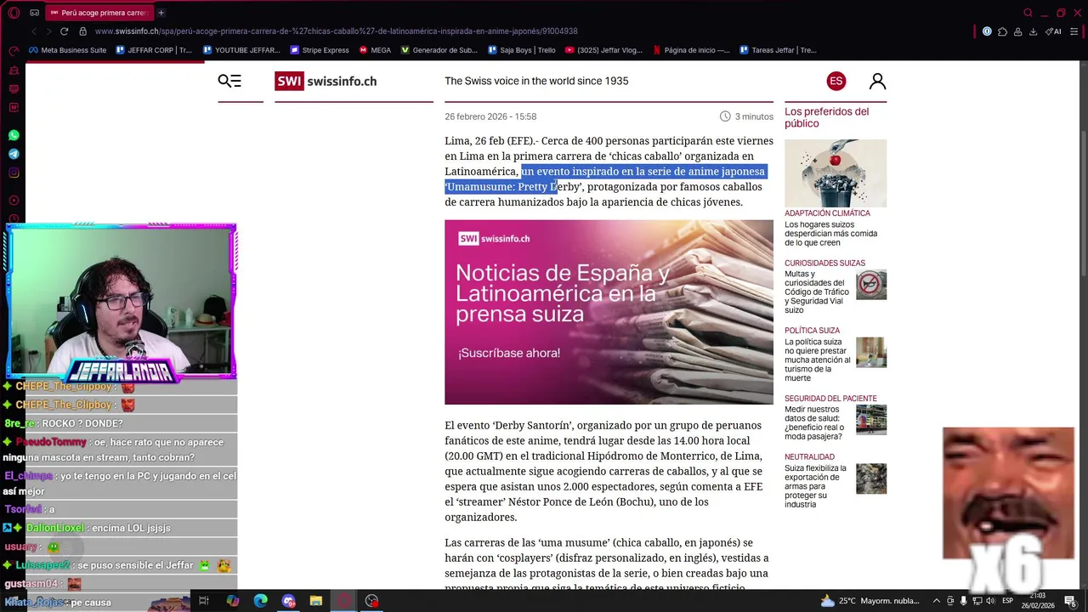
Task: Open the Saja Boys Trello bookmark
Action: (521, 50)
